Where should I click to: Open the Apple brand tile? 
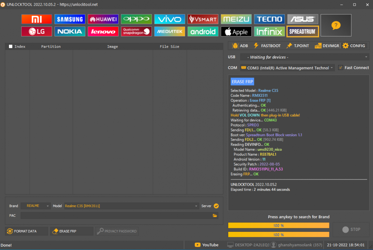tap(236, 31)
